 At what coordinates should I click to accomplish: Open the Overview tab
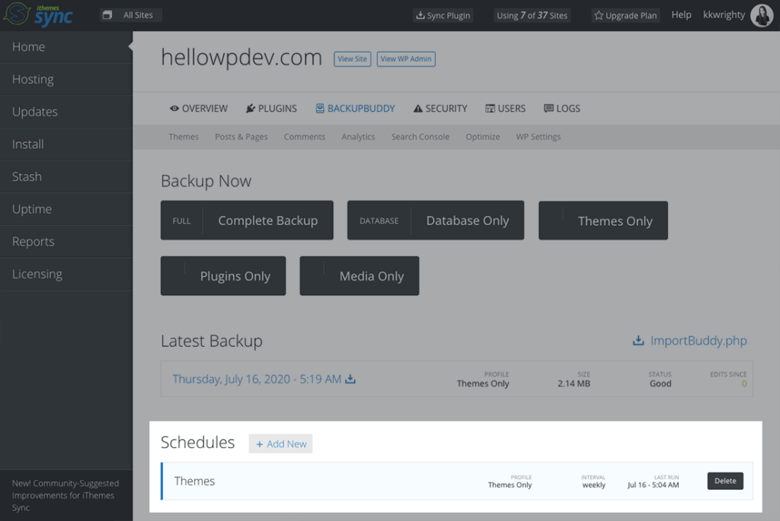(x=199, y=108)
